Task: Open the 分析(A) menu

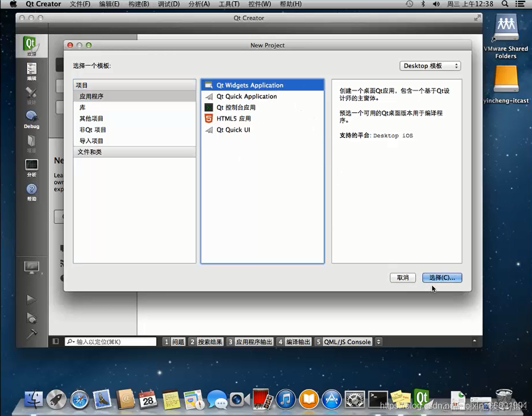Action: [199, 4]
